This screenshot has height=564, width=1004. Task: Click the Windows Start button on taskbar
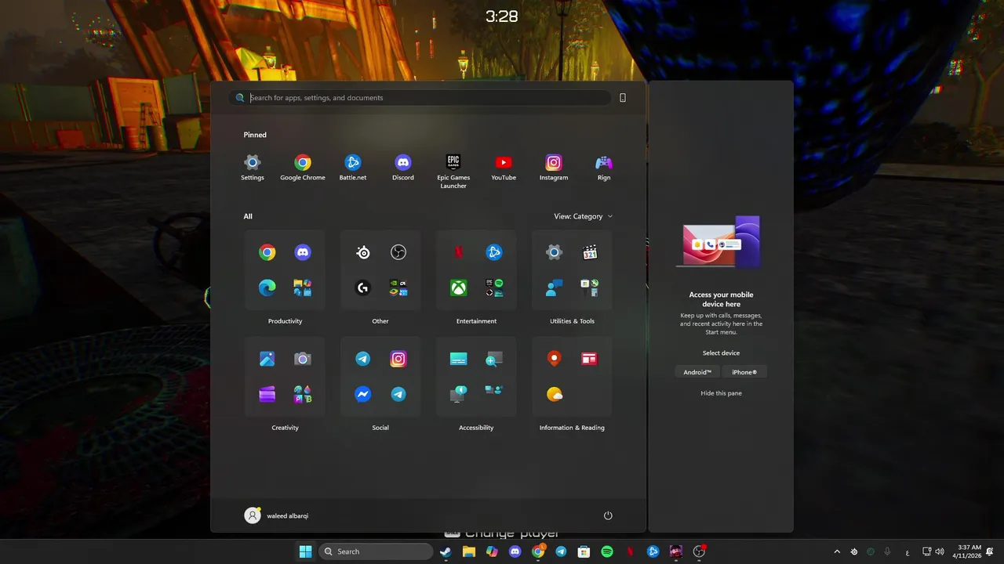[x=305, y=551]
